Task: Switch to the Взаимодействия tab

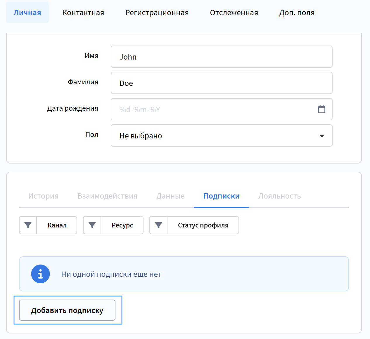Action: pyautogui.click(x=107, y=196)
